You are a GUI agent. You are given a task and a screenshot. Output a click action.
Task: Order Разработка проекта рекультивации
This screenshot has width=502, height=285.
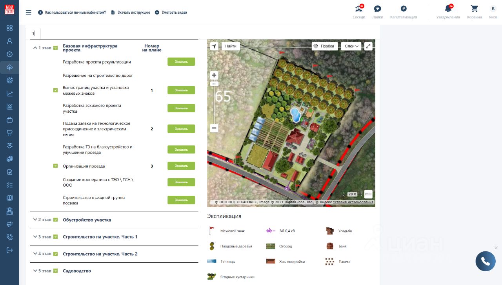click(181, 62)
